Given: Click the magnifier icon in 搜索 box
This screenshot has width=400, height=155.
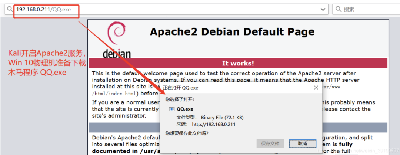Looking at the screenshot, I should 338,9.
